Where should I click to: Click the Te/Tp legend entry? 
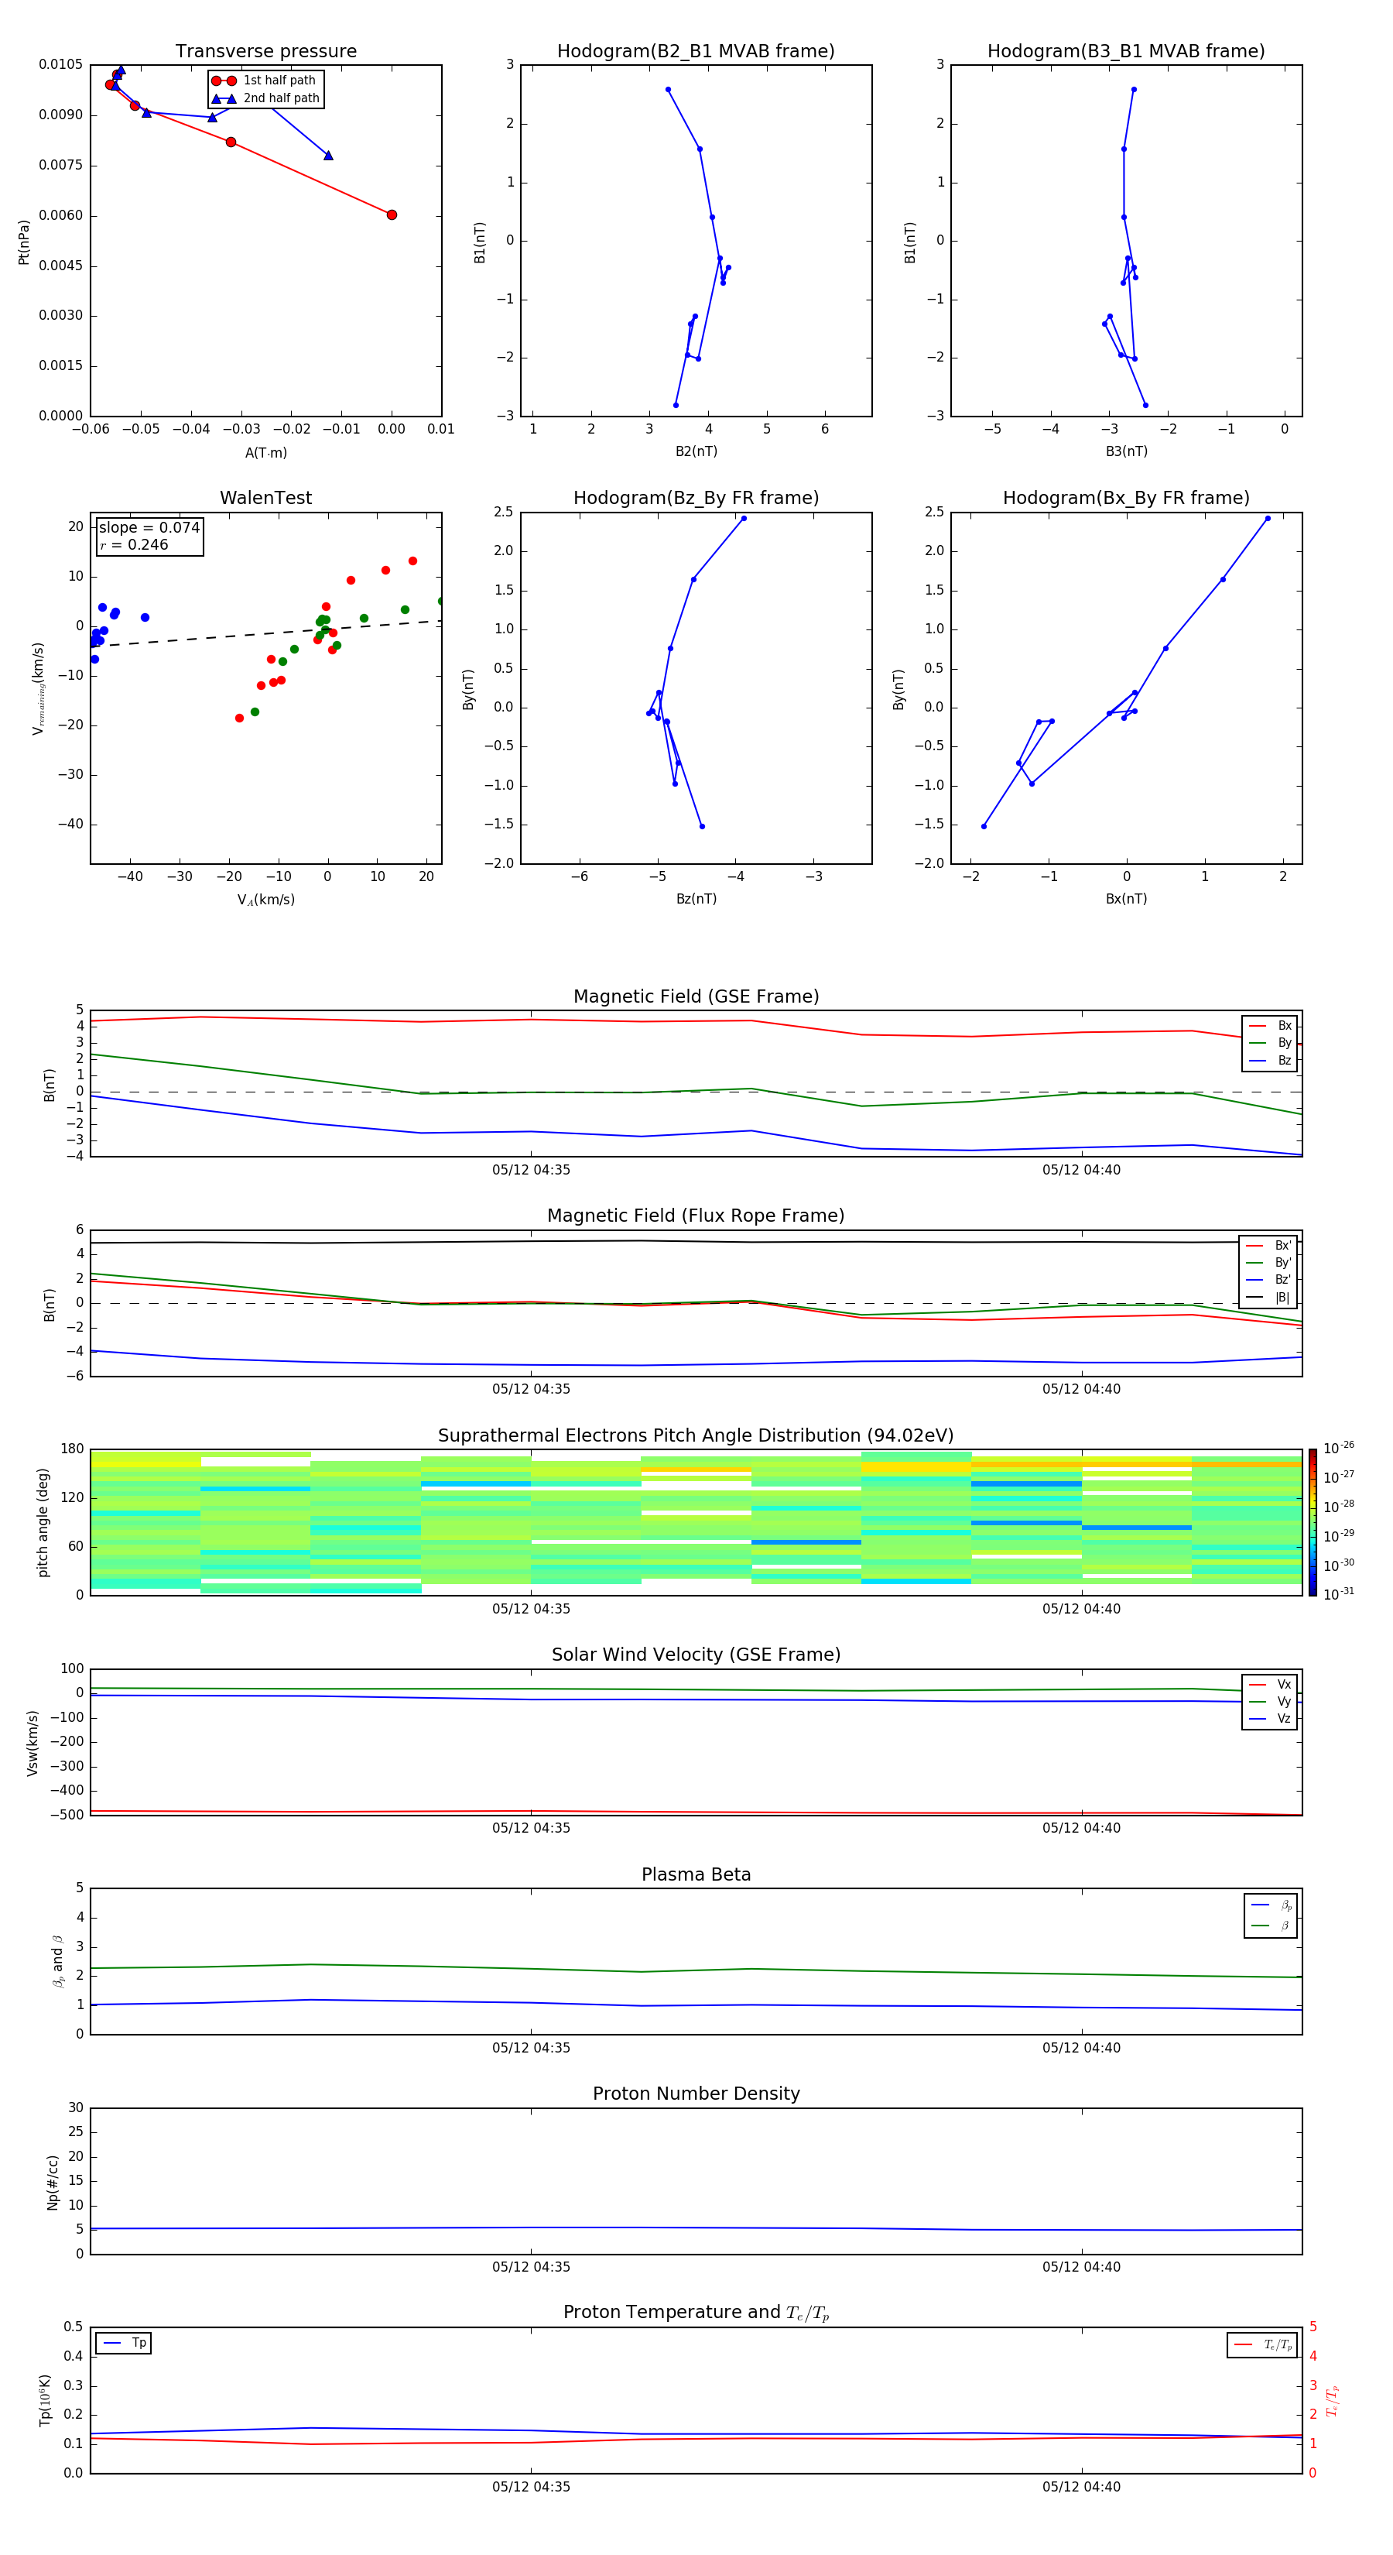click(1262, 2344)
